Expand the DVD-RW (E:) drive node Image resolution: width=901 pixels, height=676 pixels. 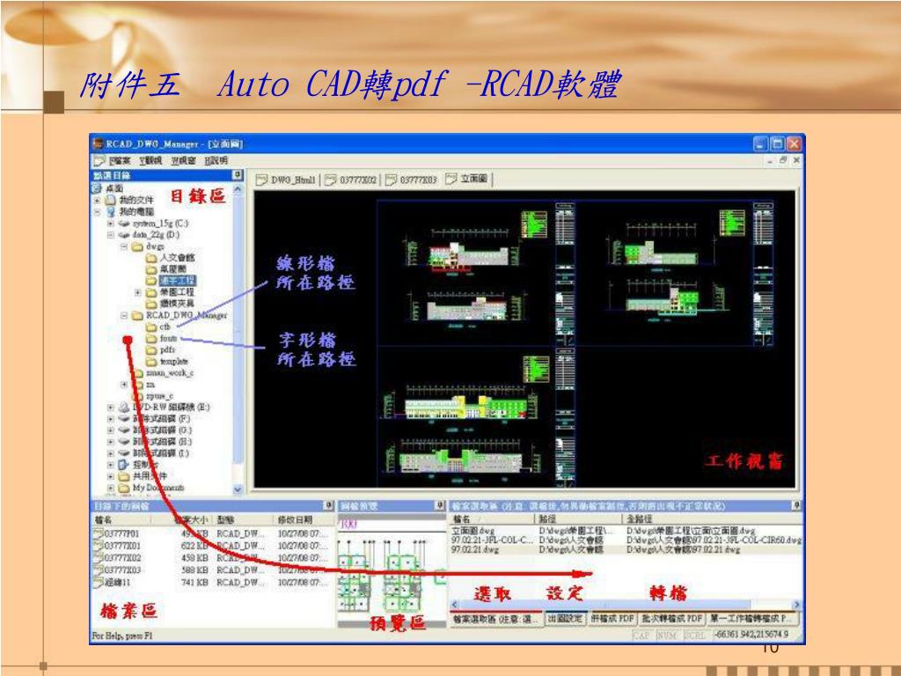110,407
